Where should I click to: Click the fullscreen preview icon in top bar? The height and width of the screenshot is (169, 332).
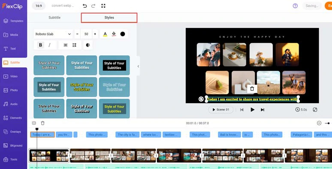[x=103, y=6]
